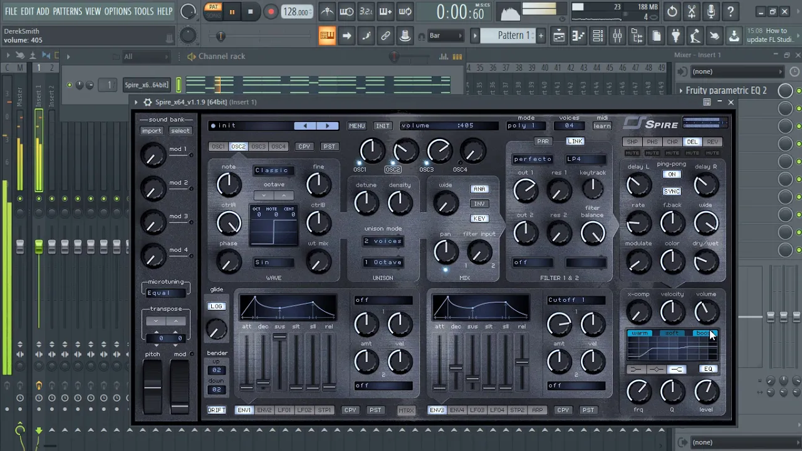Select the peak EQ shape icon
Image resolution: width=802 pixels, height=451 pixels.
656,370
